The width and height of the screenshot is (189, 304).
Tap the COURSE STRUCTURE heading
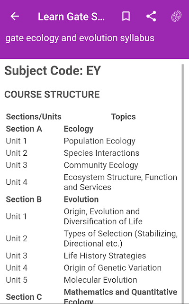pos(52,95)
